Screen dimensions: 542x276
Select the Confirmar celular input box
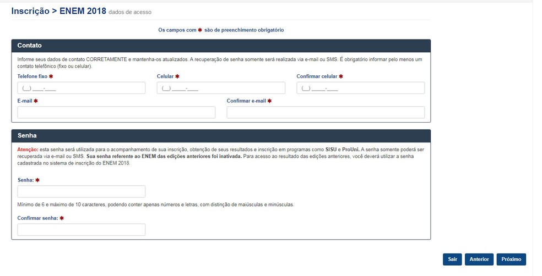tap(360, 88)
